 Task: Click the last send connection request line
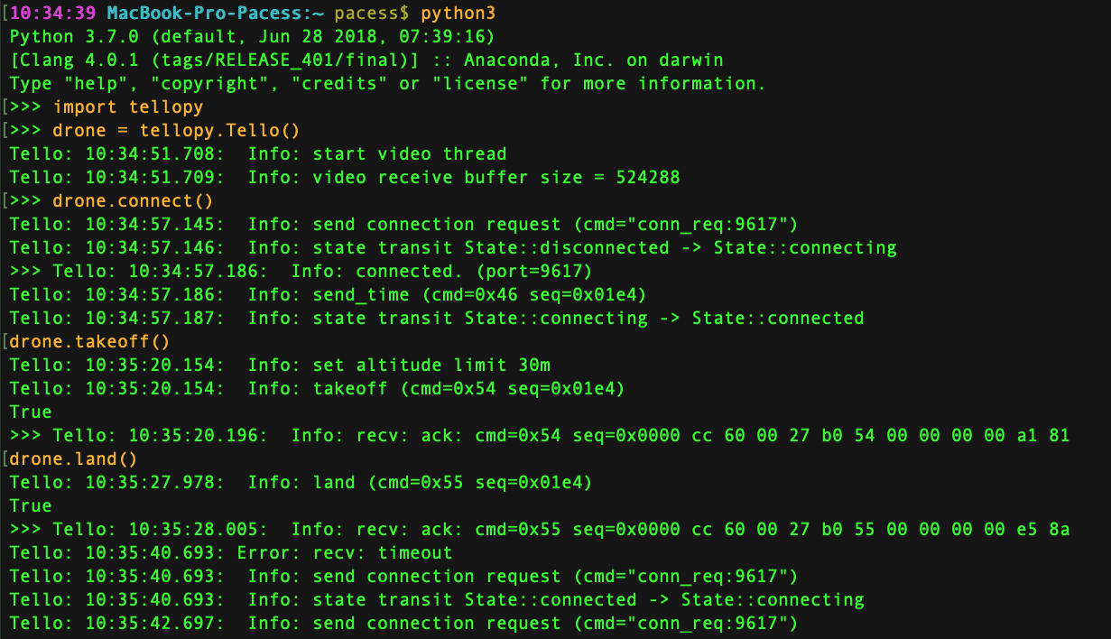pyautogui.click(x=403, y=624)
